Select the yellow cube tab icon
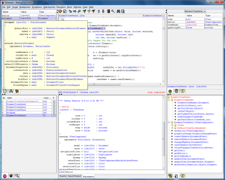 click(x=170, y=91)
